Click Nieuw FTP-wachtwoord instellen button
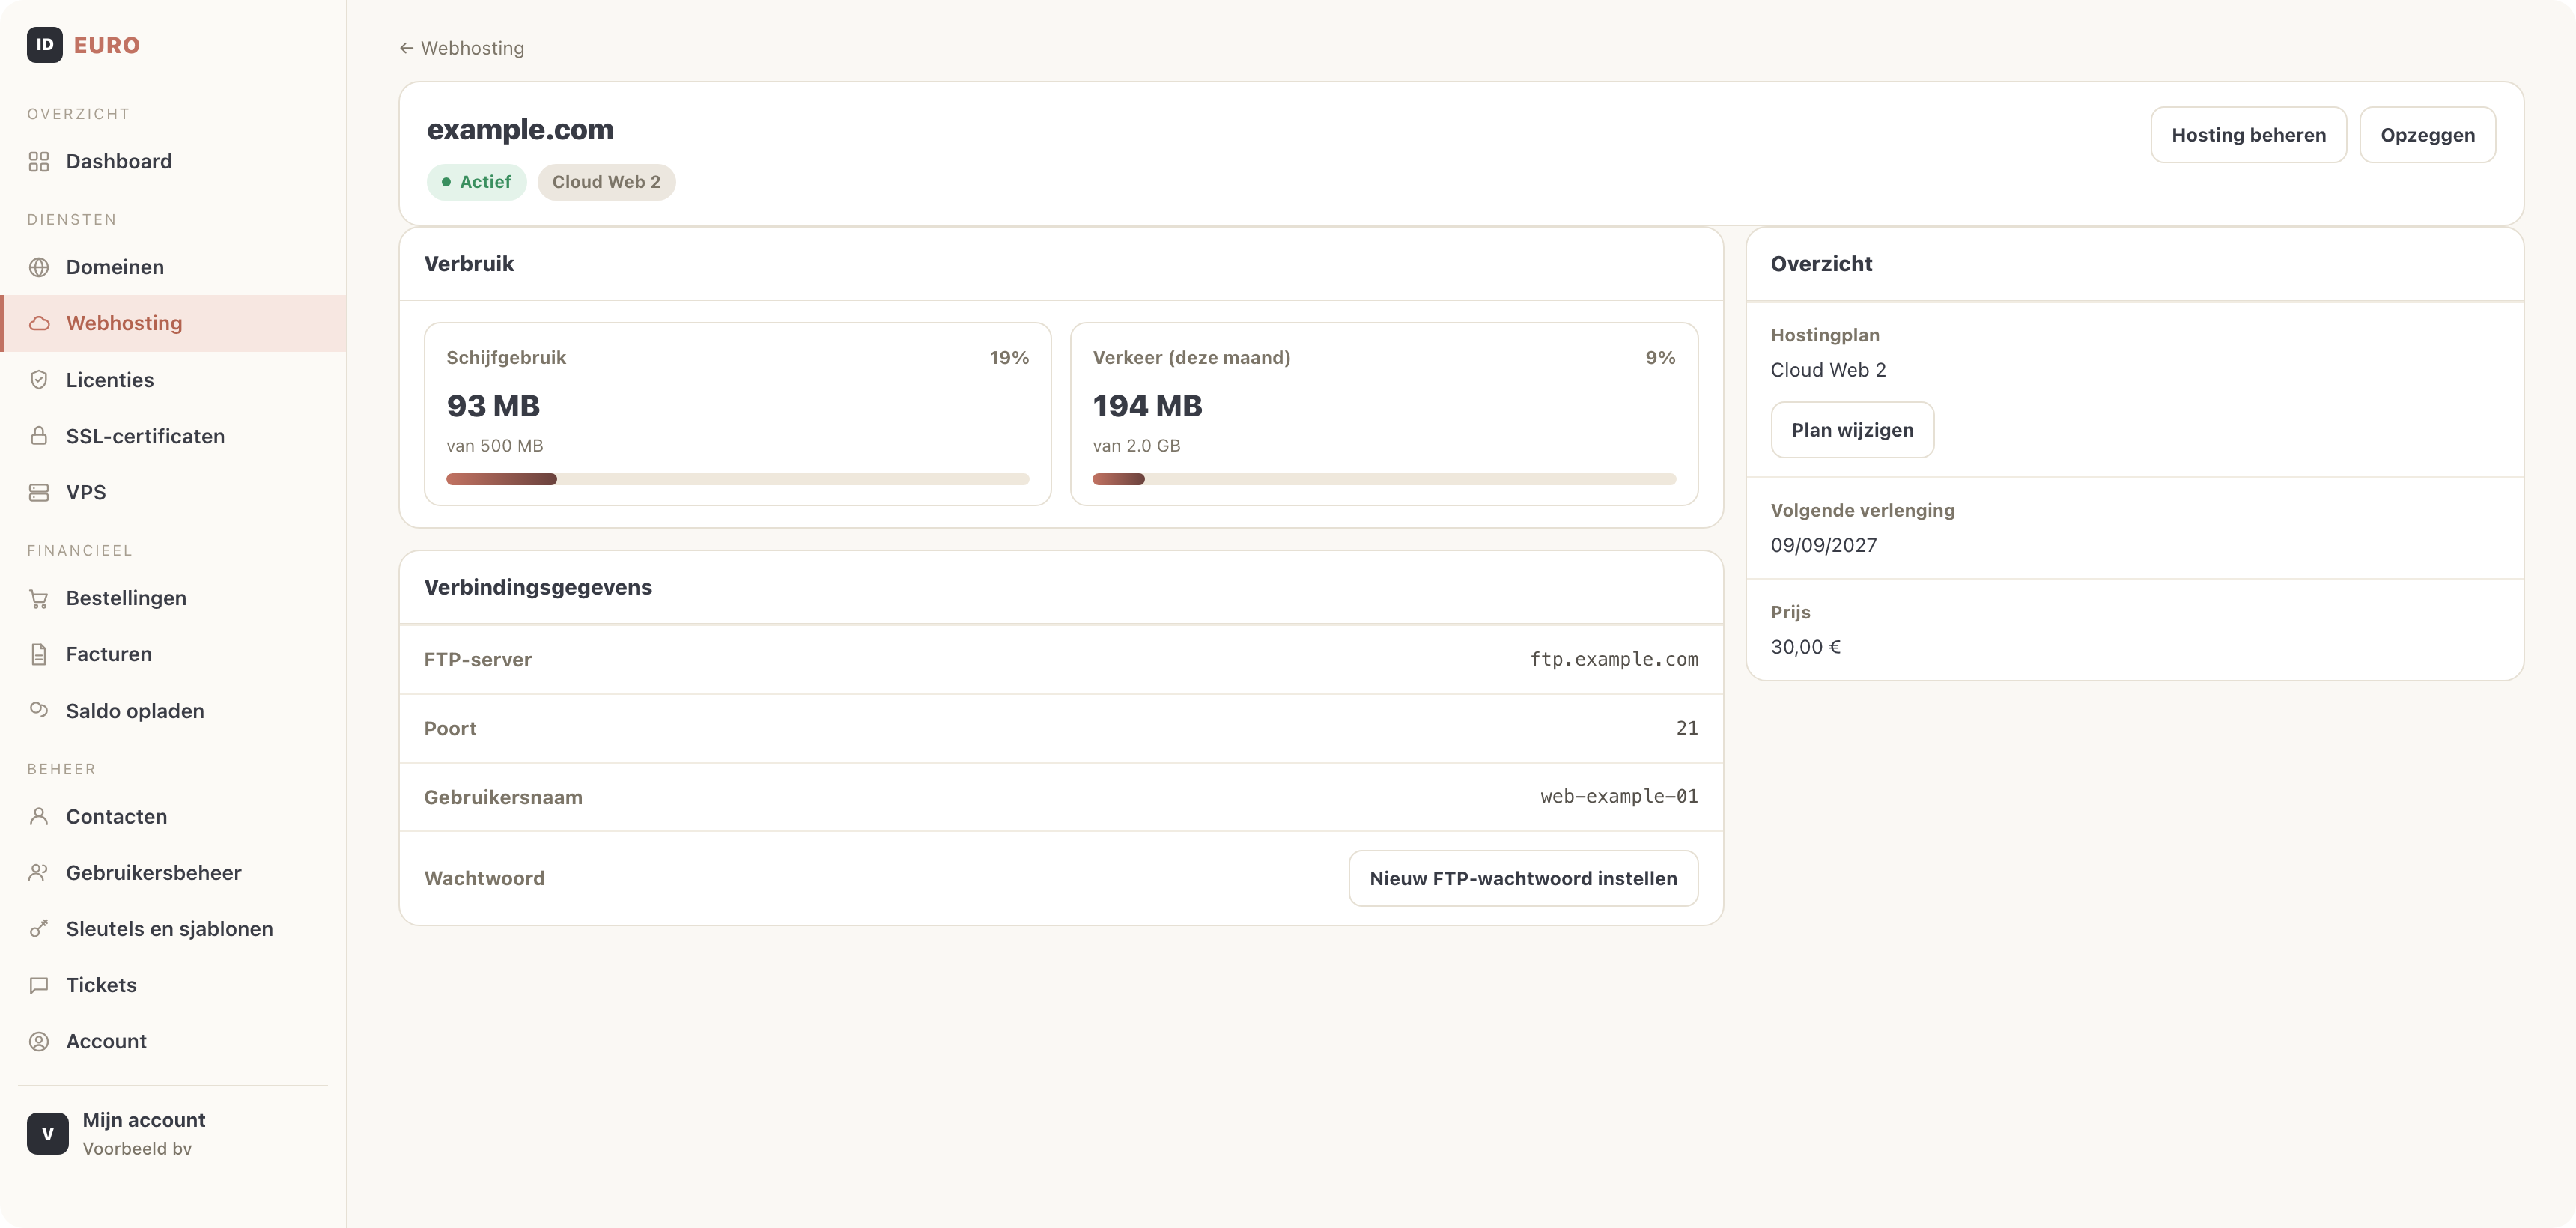Image resolution: width=2576 pixels, height=1228 pixels. pyautogui.click(x=1523, y=878)
